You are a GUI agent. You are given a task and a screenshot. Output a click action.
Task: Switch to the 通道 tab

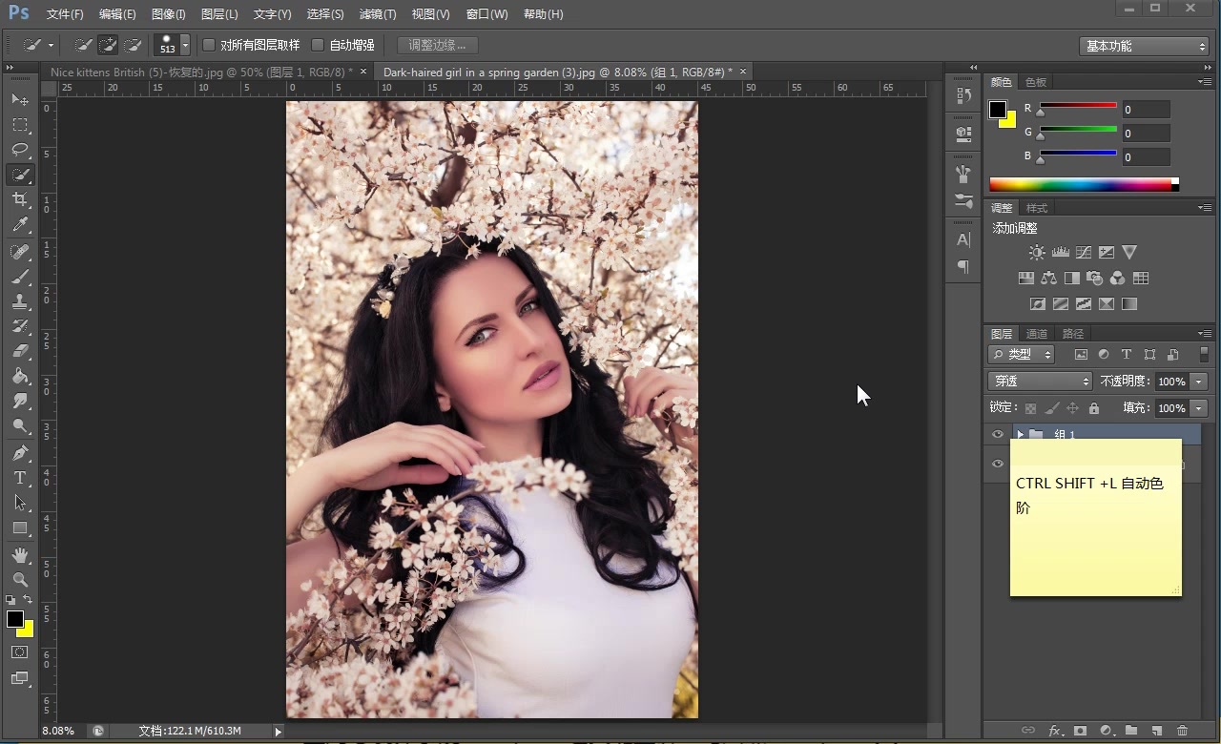coord(1037,334)
